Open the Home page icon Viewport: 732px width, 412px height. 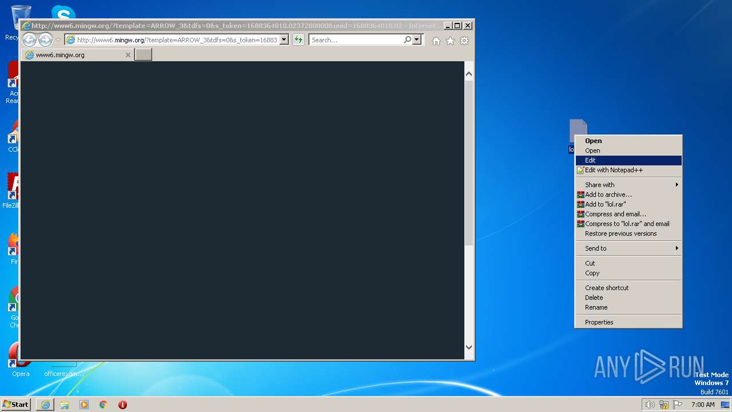pos(436,41)
